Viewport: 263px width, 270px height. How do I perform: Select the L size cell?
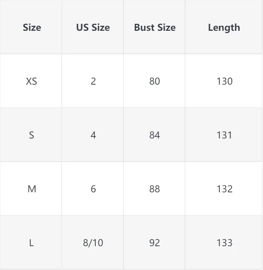click(31, 243)
